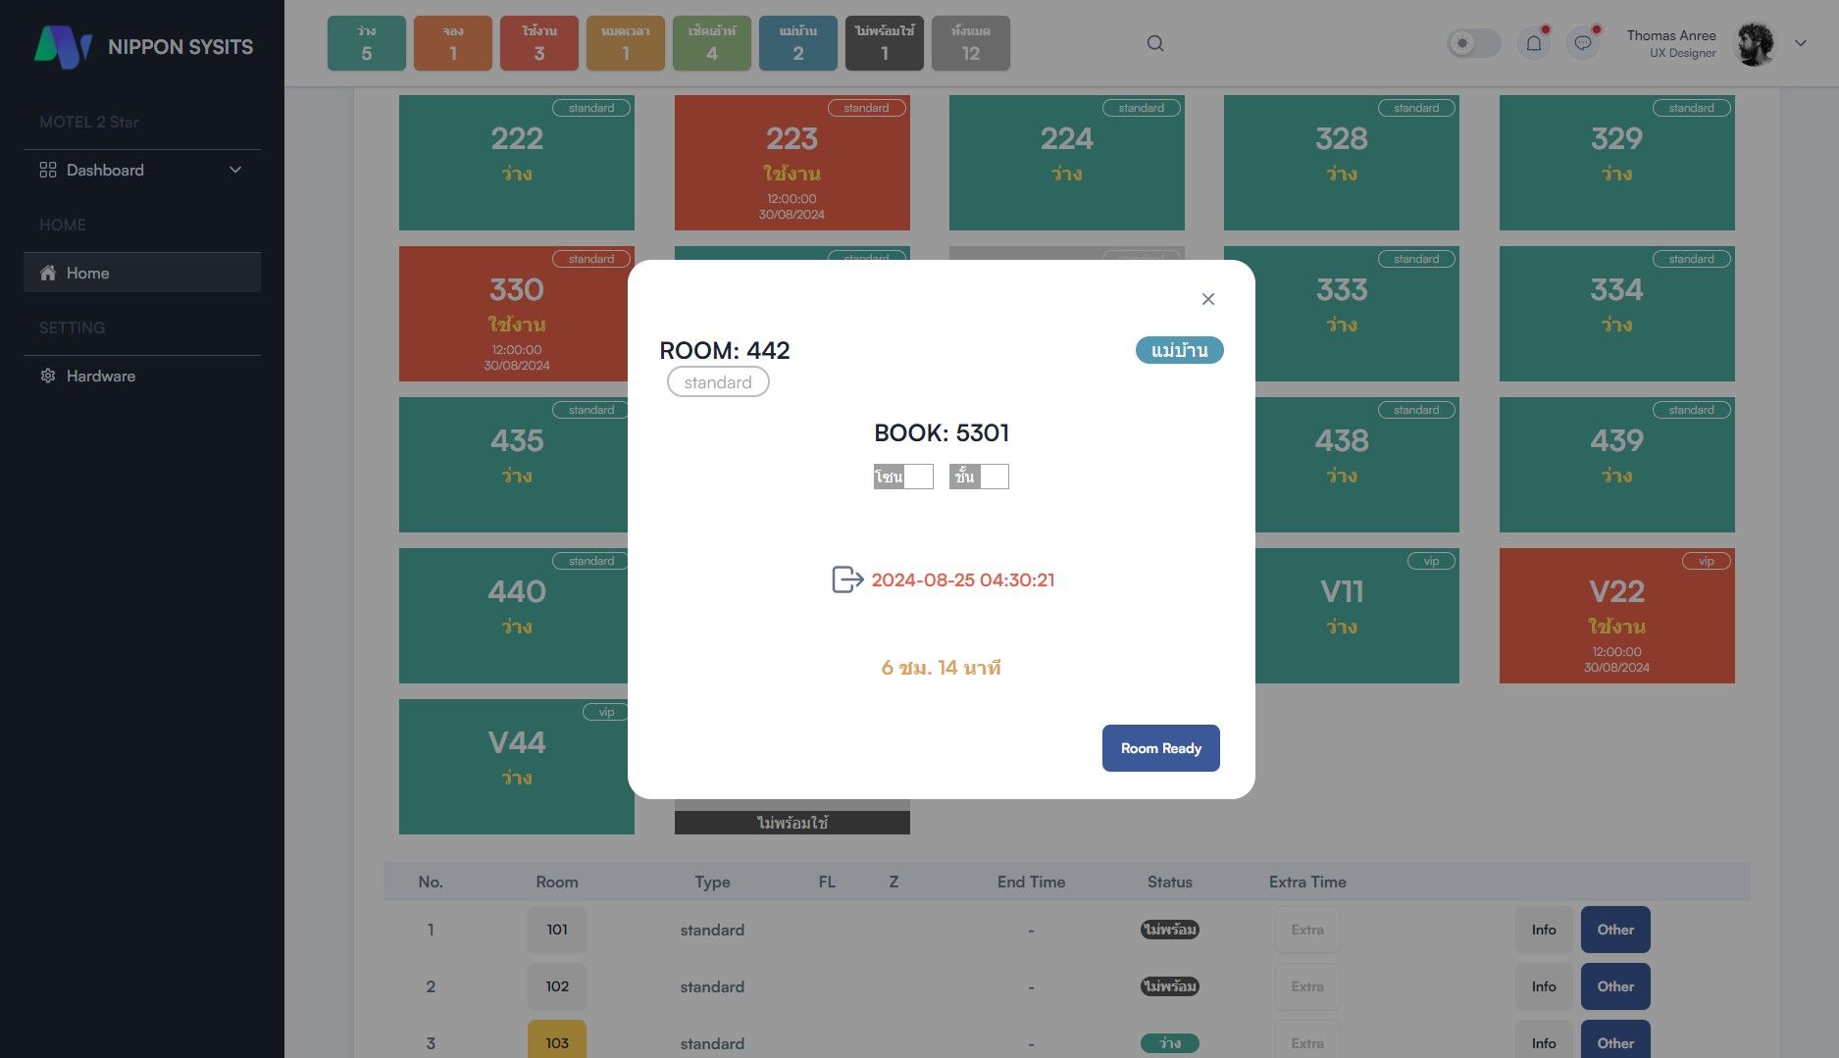
Task: Click the search magnifier icon
Action: point(1155,43)
